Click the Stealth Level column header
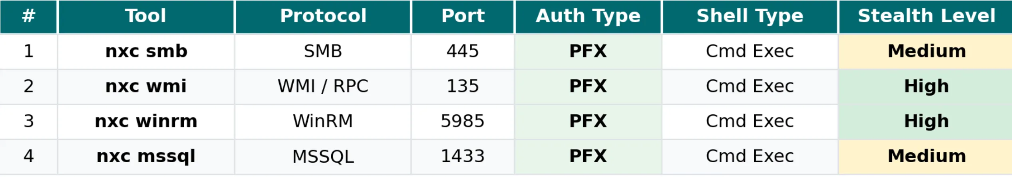 pos(926,16)
